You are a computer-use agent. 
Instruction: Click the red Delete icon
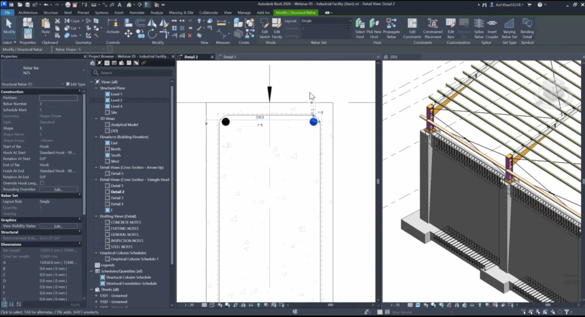190,35
